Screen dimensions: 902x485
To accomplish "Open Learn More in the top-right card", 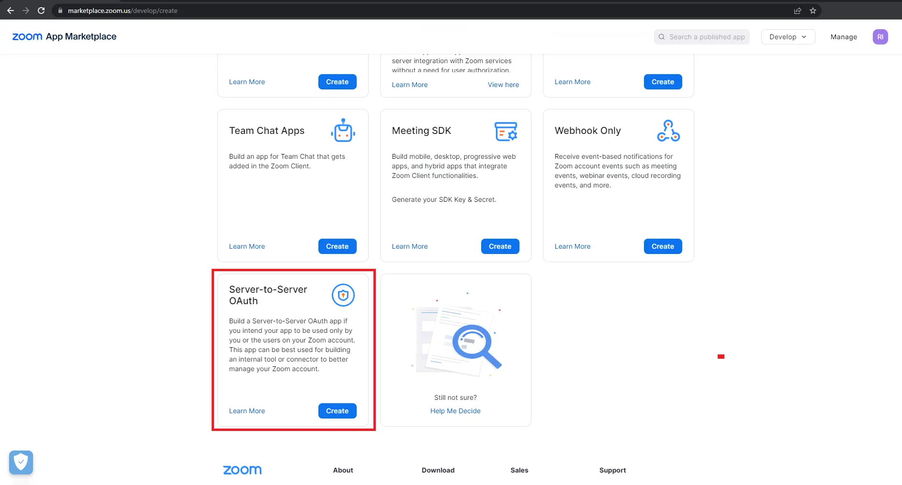I will [573, 82].
